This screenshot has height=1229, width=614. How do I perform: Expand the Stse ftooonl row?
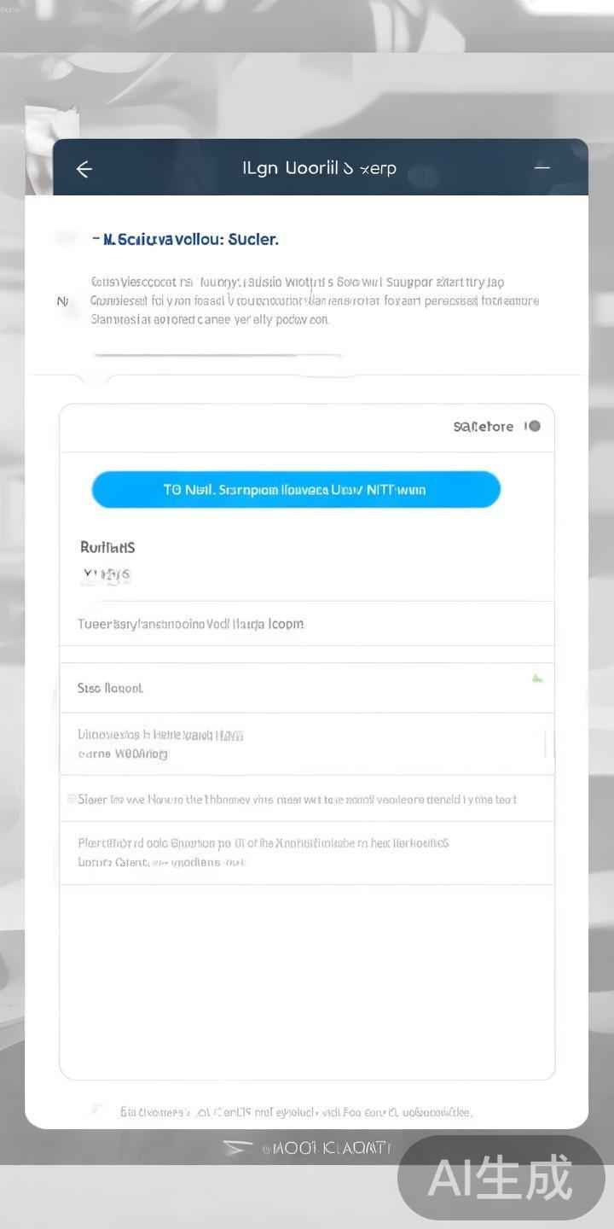307,688
